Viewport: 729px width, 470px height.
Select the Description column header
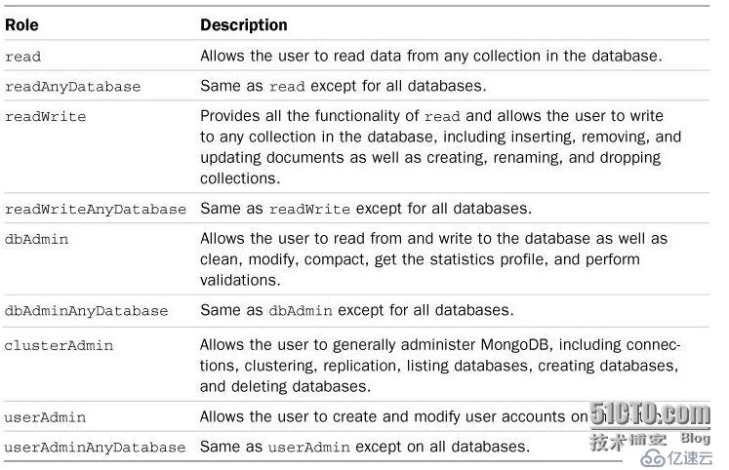coord(244,25)
